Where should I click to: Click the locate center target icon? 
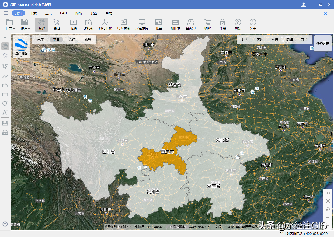pos(328,209)
